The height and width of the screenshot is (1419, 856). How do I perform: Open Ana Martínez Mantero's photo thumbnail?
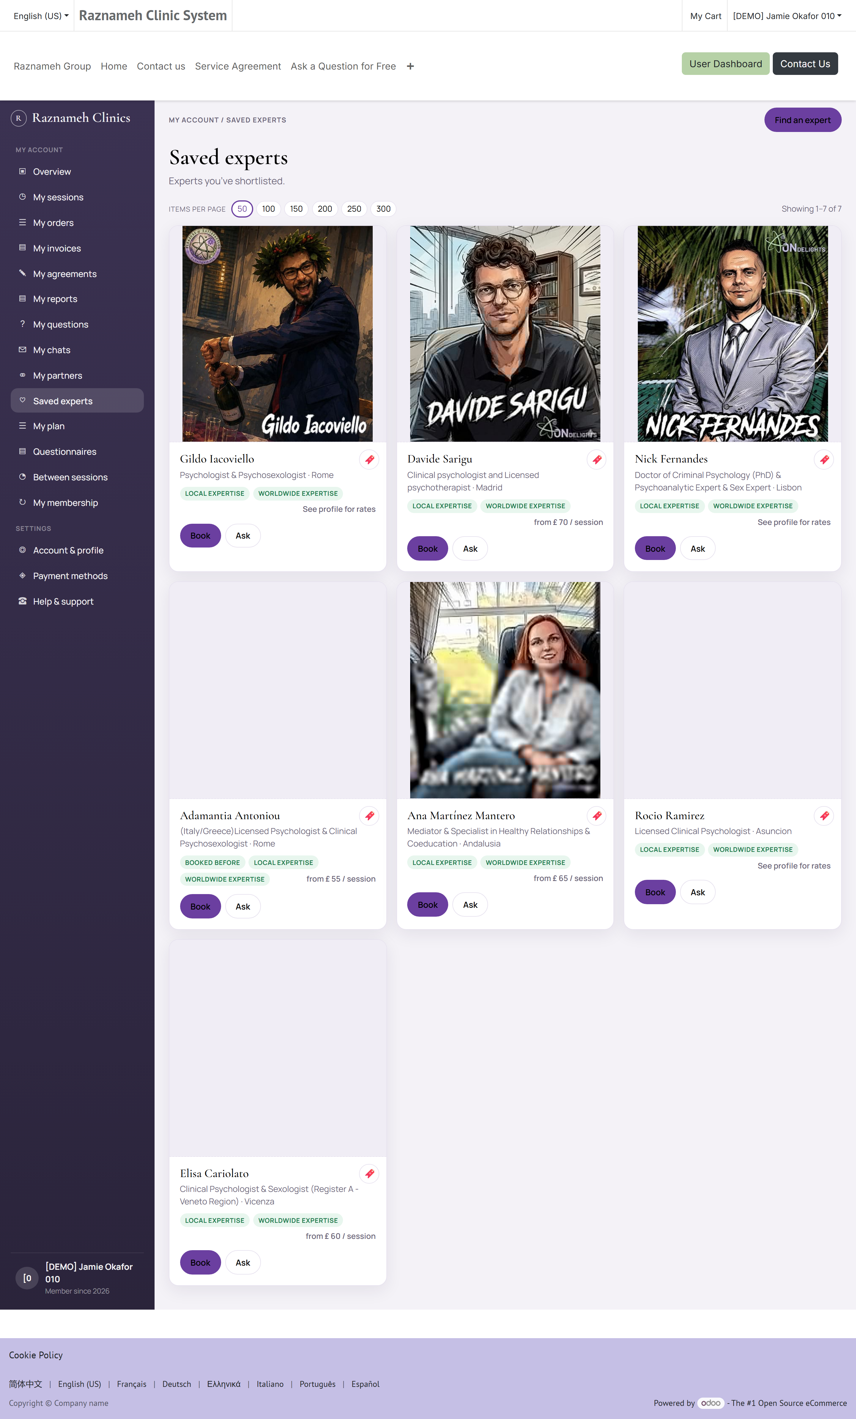pos(505,690)
